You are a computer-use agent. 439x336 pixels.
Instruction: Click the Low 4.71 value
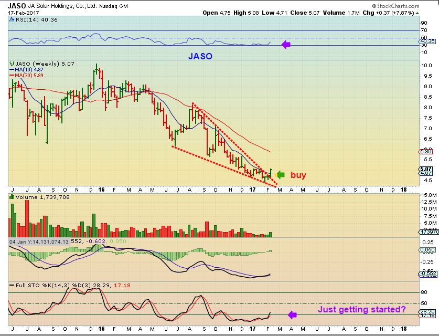(x=274, y=13)
